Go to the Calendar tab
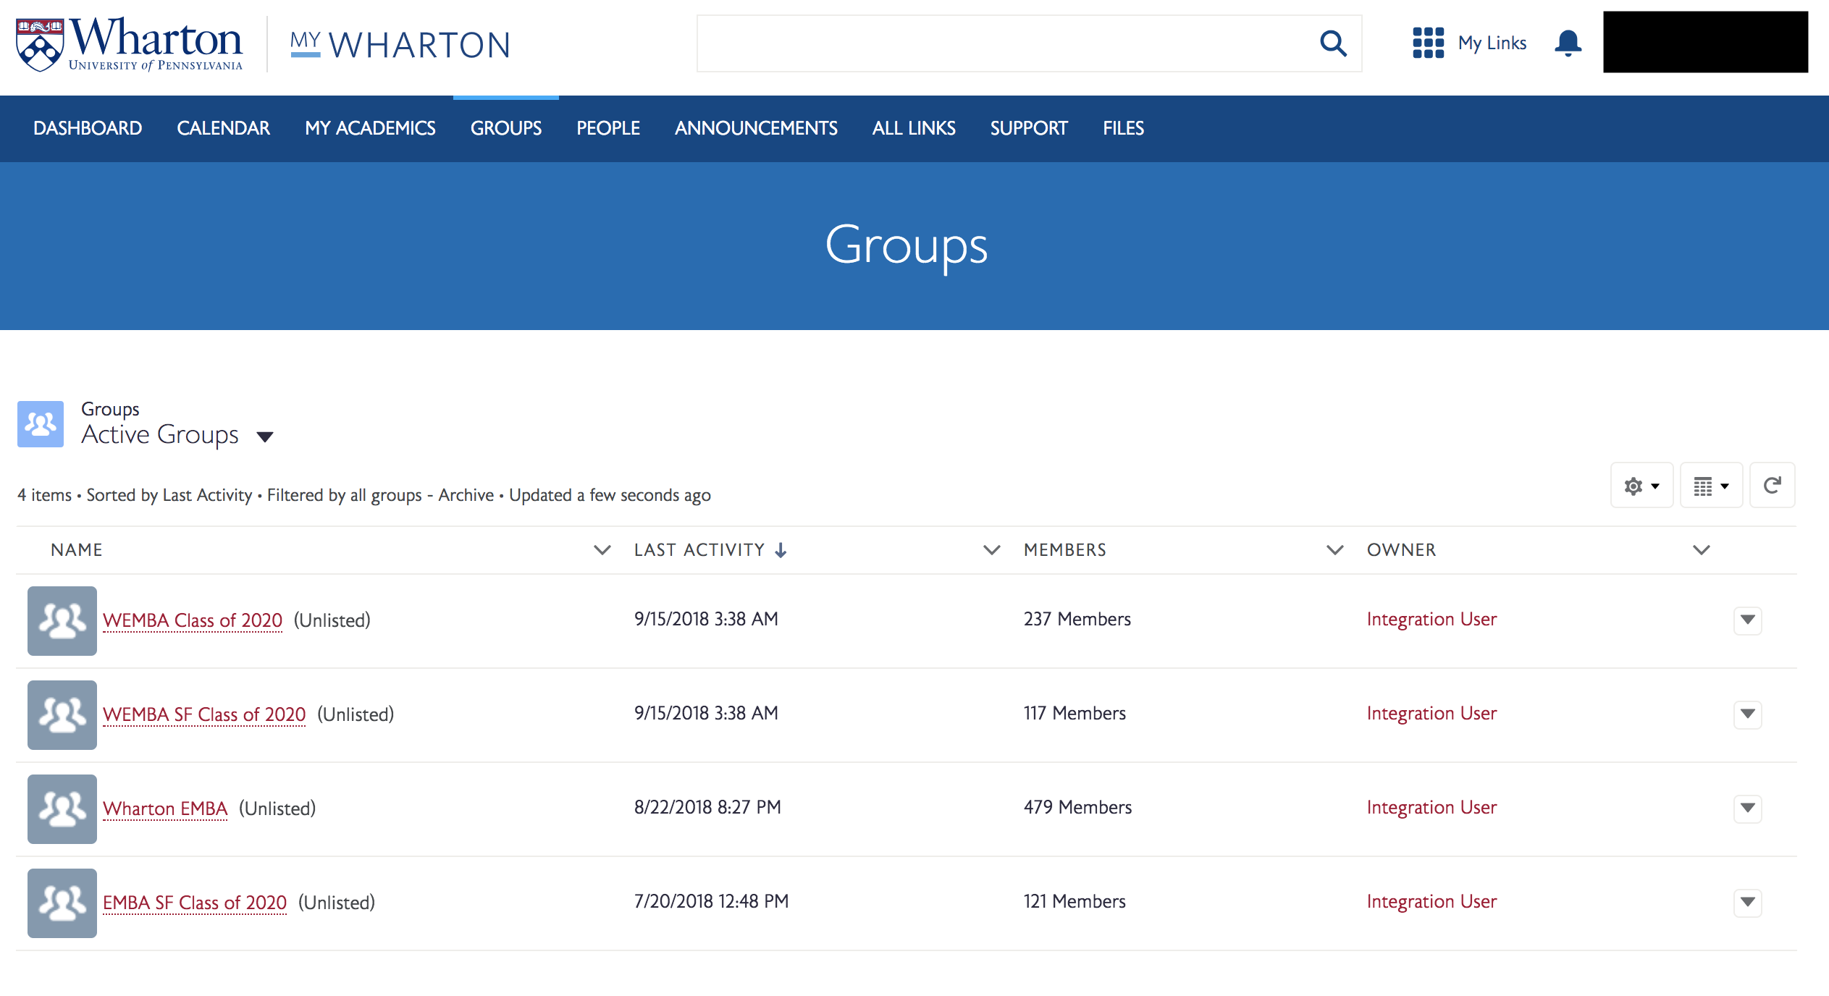Viewport: 1829px width, 996px height. [x=223, y=129]
